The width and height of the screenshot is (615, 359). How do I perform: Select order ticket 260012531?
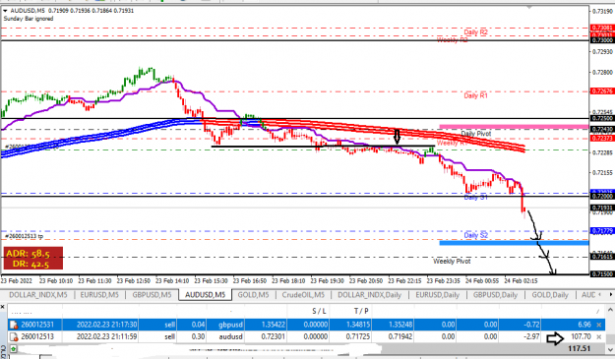click(x=37, y=325)
